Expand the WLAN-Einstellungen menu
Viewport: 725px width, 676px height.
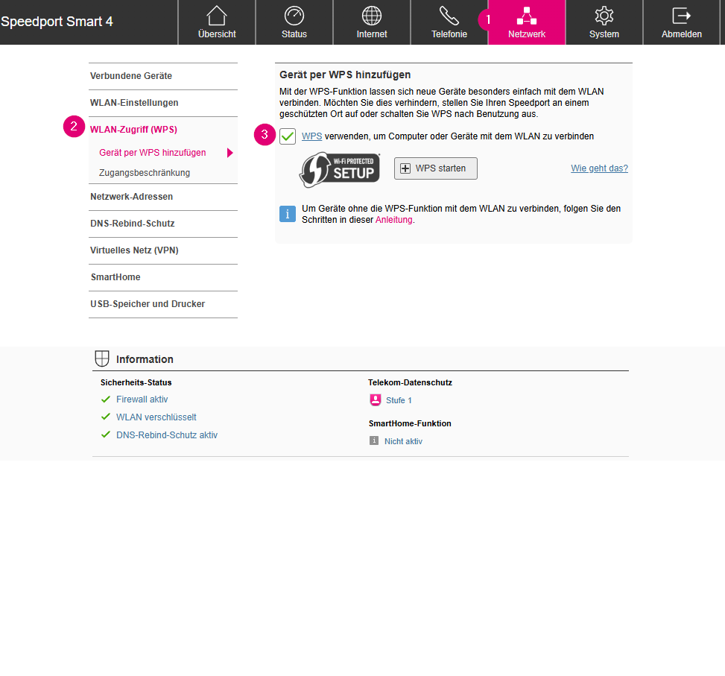pyautogui.click(x=134, y=103)
